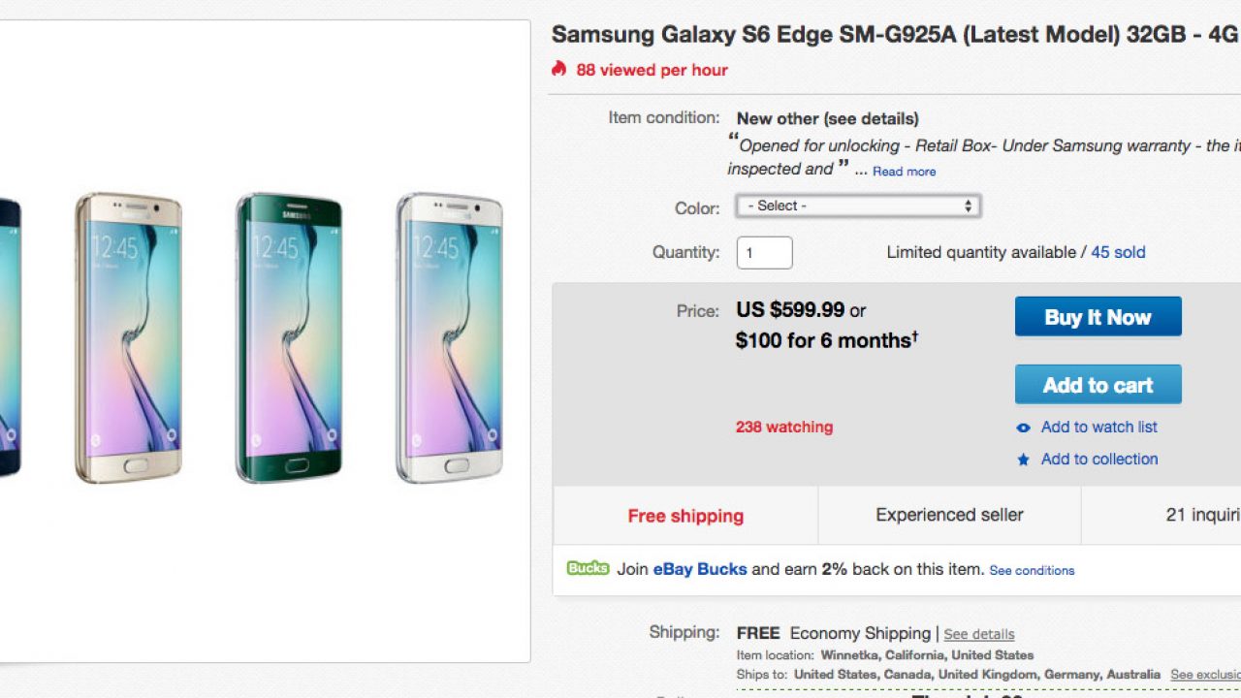Click the gold Galaxy S6 Edge phone image
Screen dimensions: 1241x698
(x=128, y=336)
